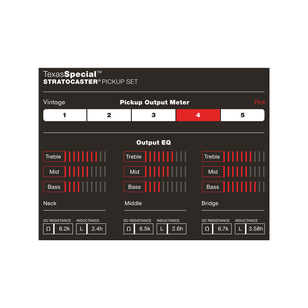Click the Bridge pickup ohm symbol icon

(x=207, y=229)
